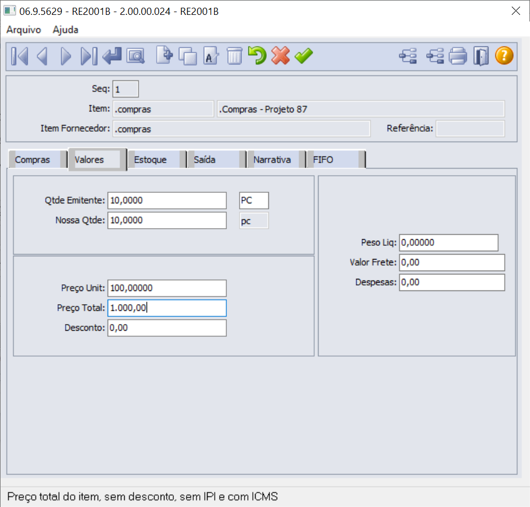
Task: Go to the previous record
Action: tap(43, 56)
